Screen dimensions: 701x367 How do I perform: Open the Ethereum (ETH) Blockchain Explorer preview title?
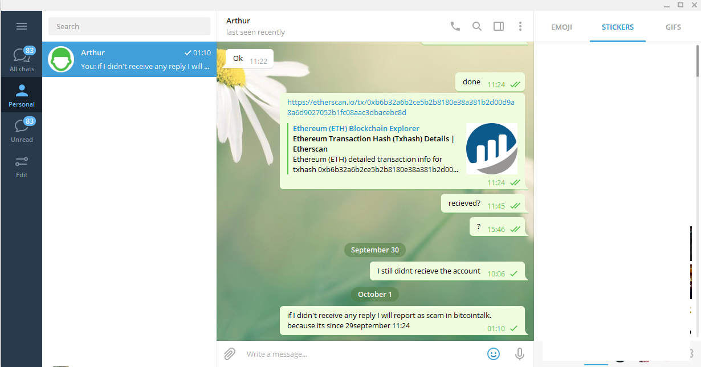pyautogui.click(x=356, y=128)
